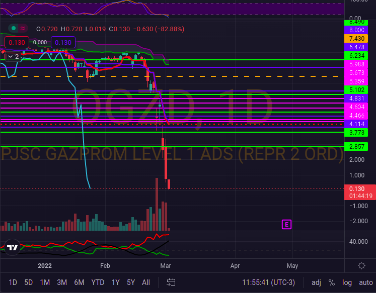
Task: Select the 1M time range
Action: coord(45,282)
